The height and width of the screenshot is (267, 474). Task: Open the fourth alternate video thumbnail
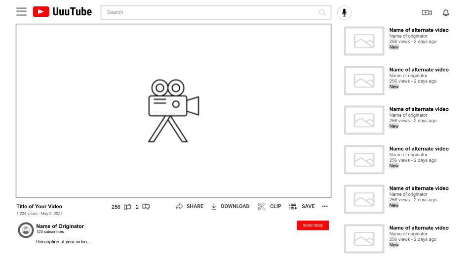pos(364,160)
